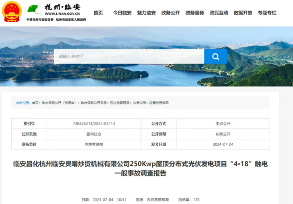293x204 pixels.
Task: Click 政府信息公开（资源库） breadcrumb link
Action: [x=59, y=103]
